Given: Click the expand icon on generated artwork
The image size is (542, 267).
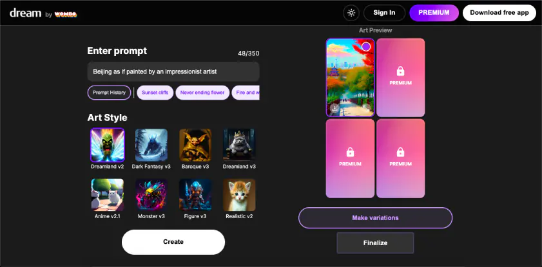Looking at the screenshot, I should (365, 108).
